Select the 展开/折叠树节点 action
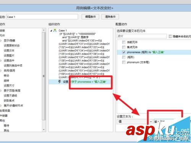Image resolution: width=191 pixels, height=143 pixels. [x=13, y=106]
